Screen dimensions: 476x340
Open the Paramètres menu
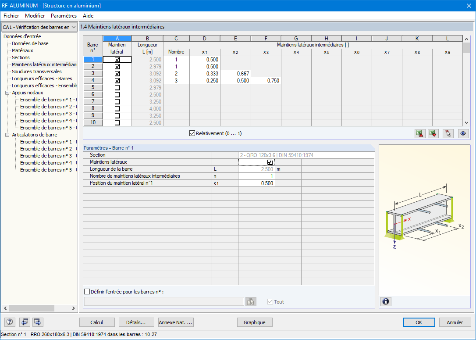pyautogui.click(x=64, y=16)
